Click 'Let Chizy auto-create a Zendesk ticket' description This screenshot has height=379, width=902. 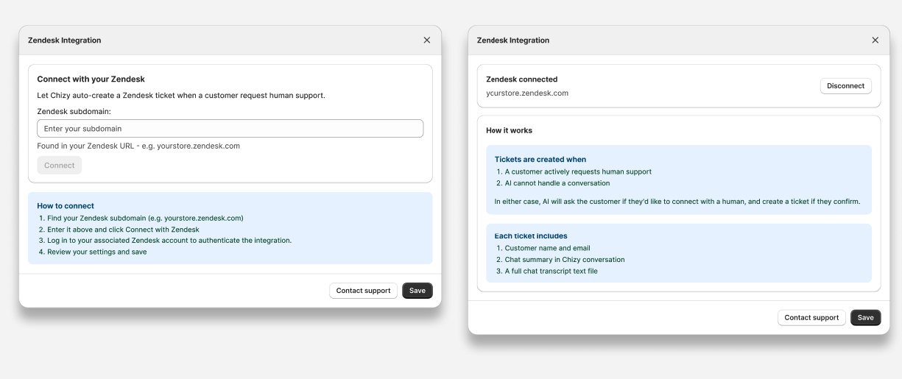pos(181,96)
